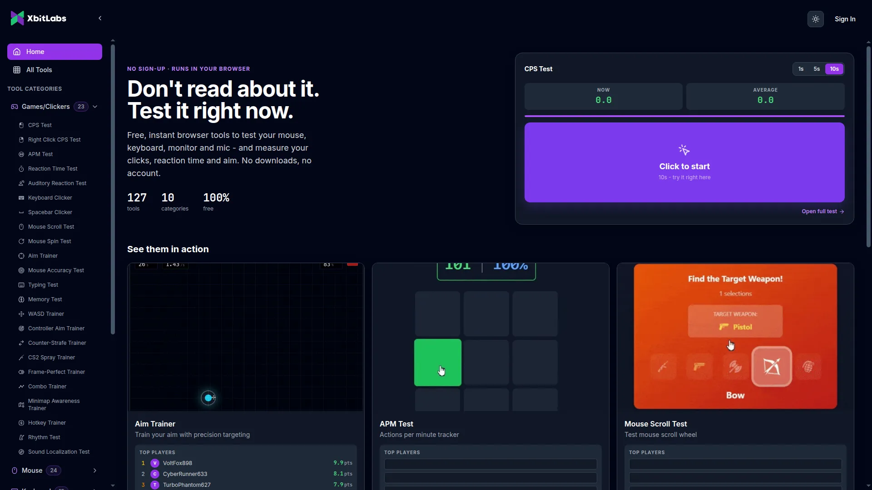
Task: Click the sidebar scrollbar
Action: pos(113,190)
